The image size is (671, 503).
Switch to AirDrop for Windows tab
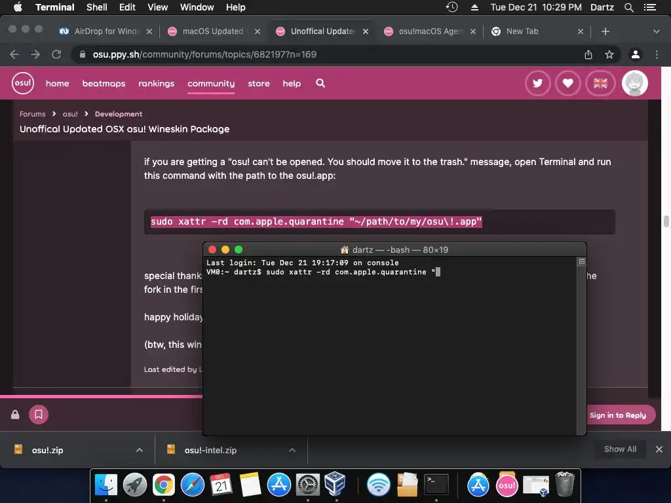[105, 31]
